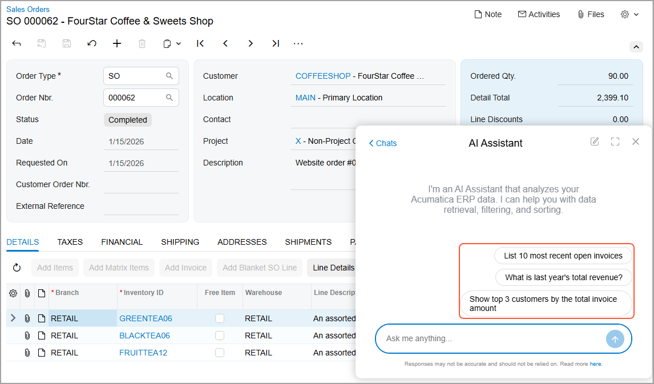This screenshot has height=384, width=654.
Task: Start a new chat with edit icon
Action: (x=595, y=142)
